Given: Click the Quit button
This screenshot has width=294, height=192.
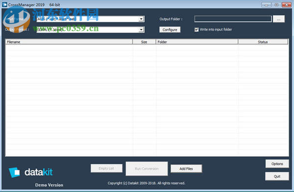Looking at the screenshot, I should [x=277, y=176].
